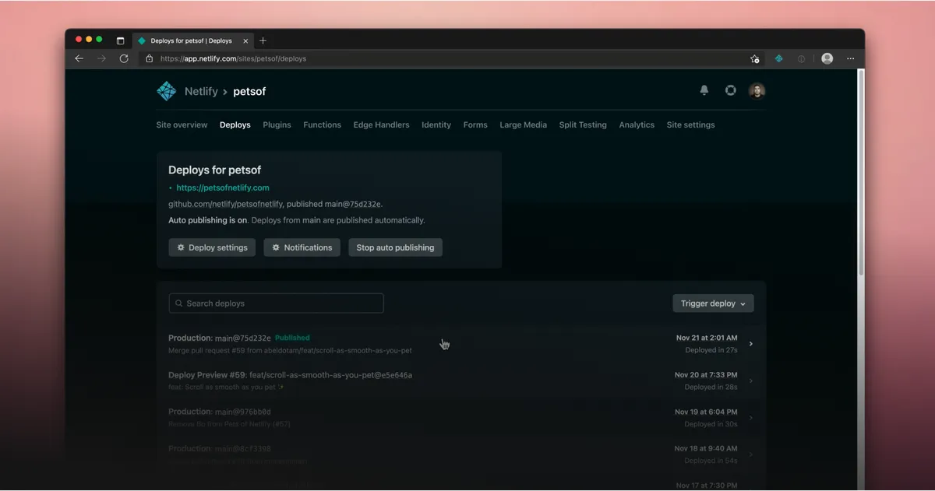Expand the Production main@75d232e deploy row

[750, 342]
